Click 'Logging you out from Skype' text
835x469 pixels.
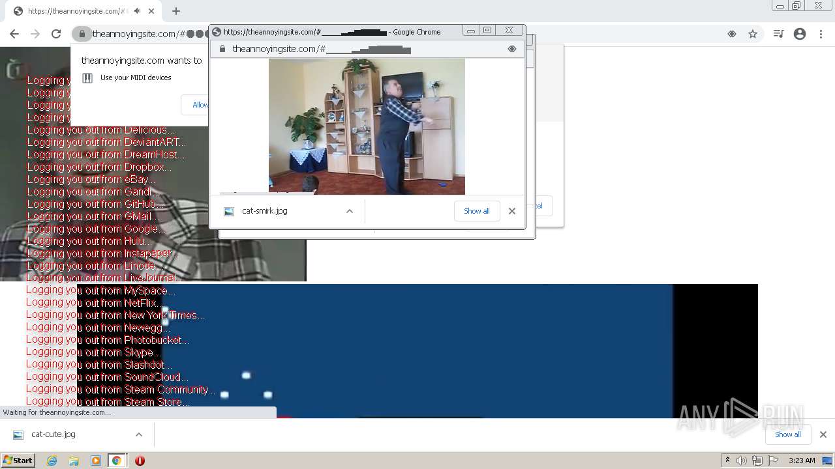93,352
